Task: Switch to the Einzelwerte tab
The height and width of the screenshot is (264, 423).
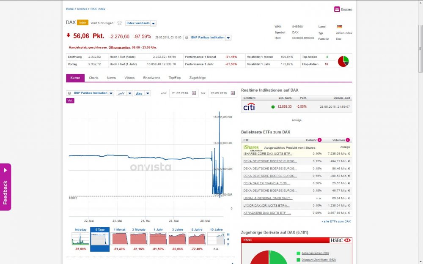Action: [151, 78]
